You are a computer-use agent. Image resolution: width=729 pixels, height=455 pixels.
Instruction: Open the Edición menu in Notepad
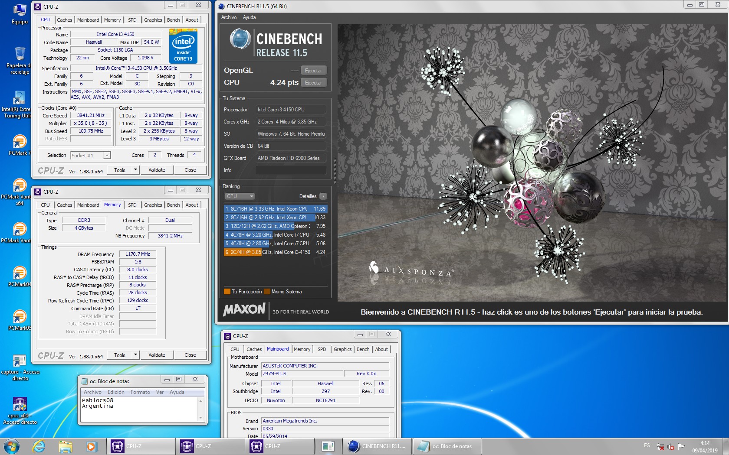click(x=116, y=392)
